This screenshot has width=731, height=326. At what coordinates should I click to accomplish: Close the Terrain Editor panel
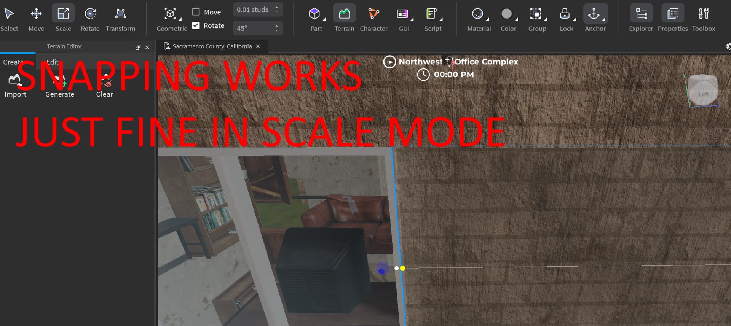(x=147, y=47)
